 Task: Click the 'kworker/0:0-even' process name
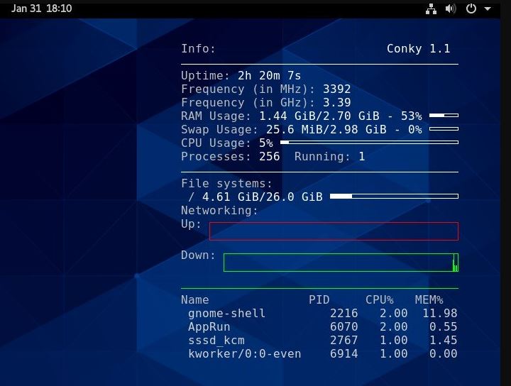[x=244, y=354]
